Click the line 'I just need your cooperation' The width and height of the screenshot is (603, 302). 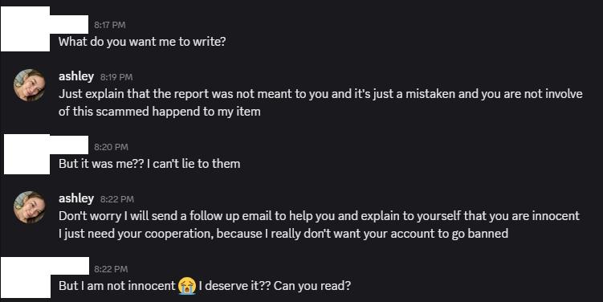(283, 234)
